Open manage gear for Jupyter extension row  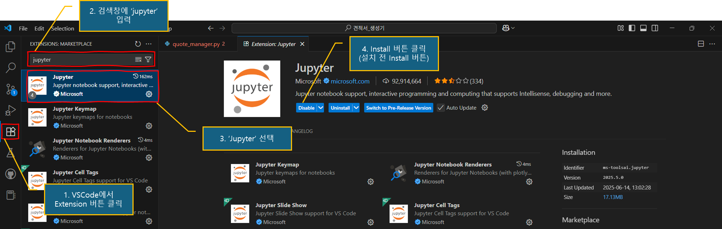coord(149,94)
